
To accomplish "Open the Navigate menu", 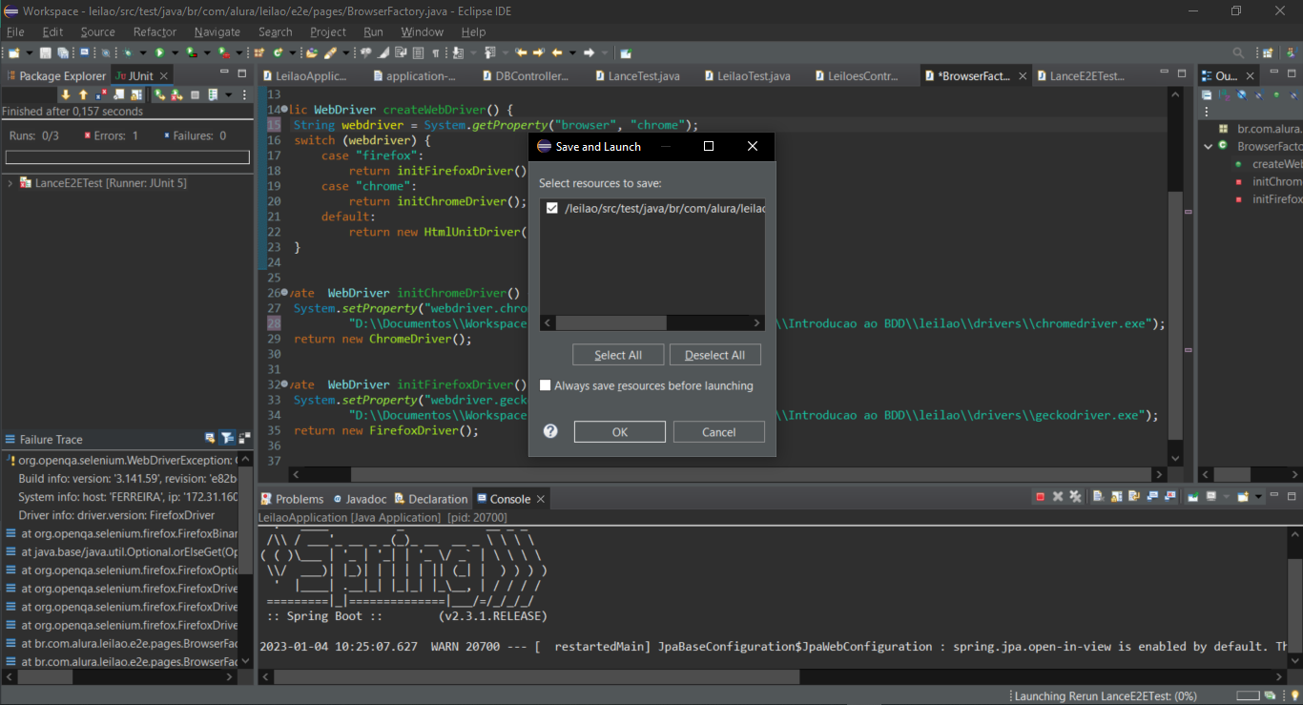I will tap(217, 31).
